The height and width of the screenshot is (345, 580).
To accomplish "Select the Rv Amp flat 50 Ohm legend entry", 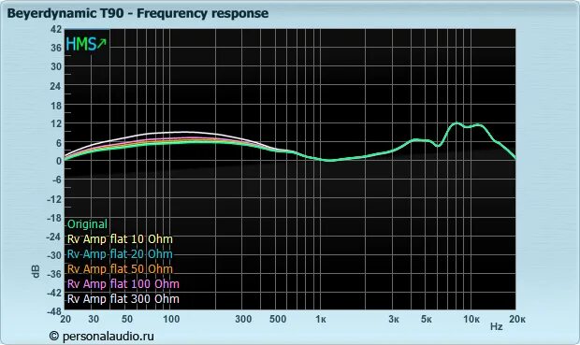I will point(120,269).
